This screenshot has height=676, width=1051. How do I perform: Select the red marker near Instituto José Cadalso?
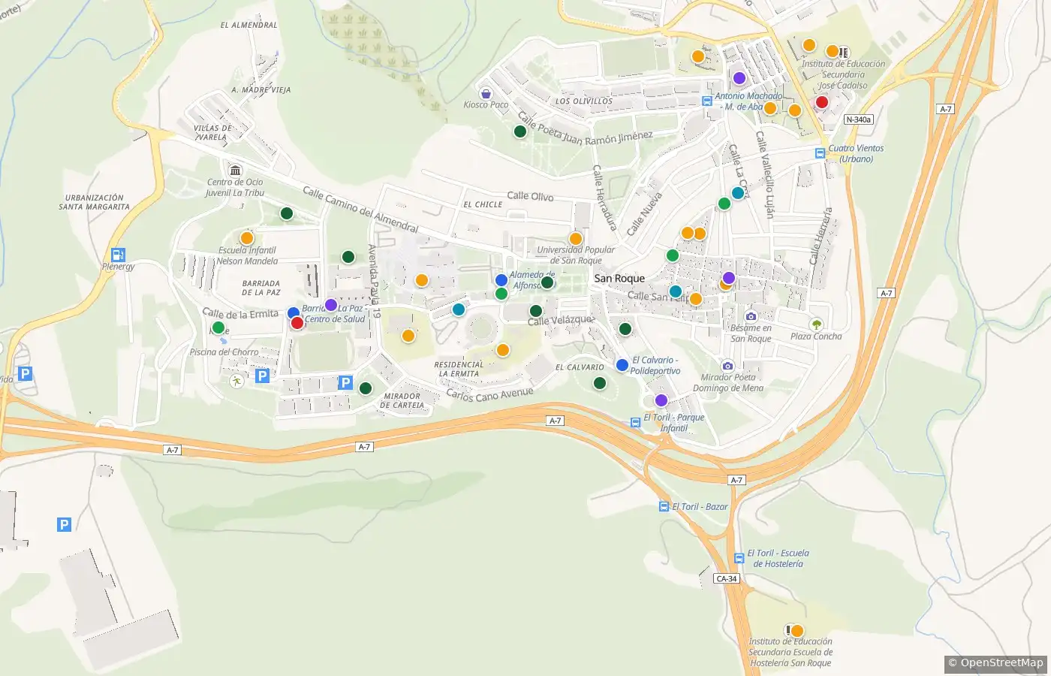[x=822, y=102]
